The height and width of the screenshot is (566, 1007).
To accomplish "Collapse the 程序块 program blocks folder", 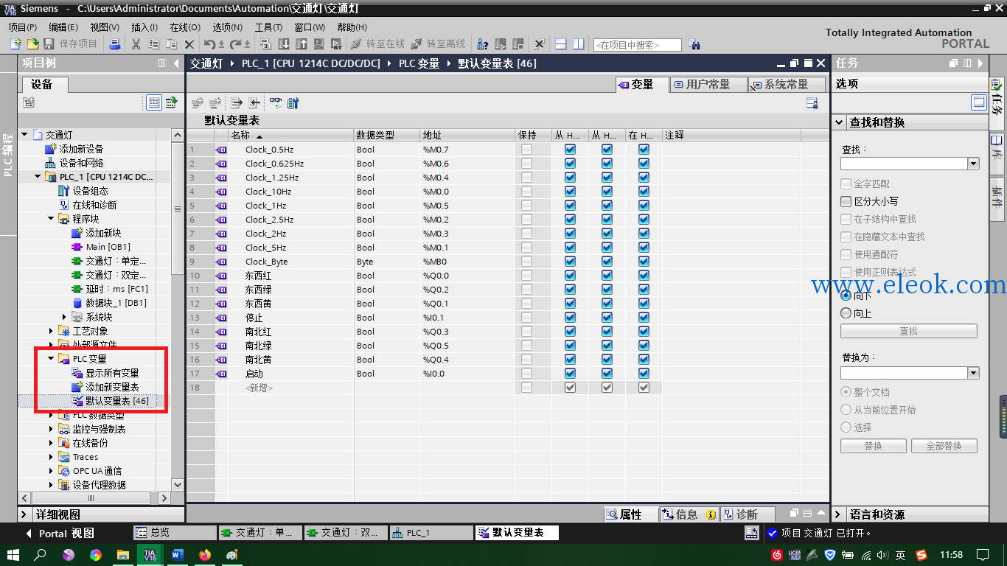I will [51, 219].
